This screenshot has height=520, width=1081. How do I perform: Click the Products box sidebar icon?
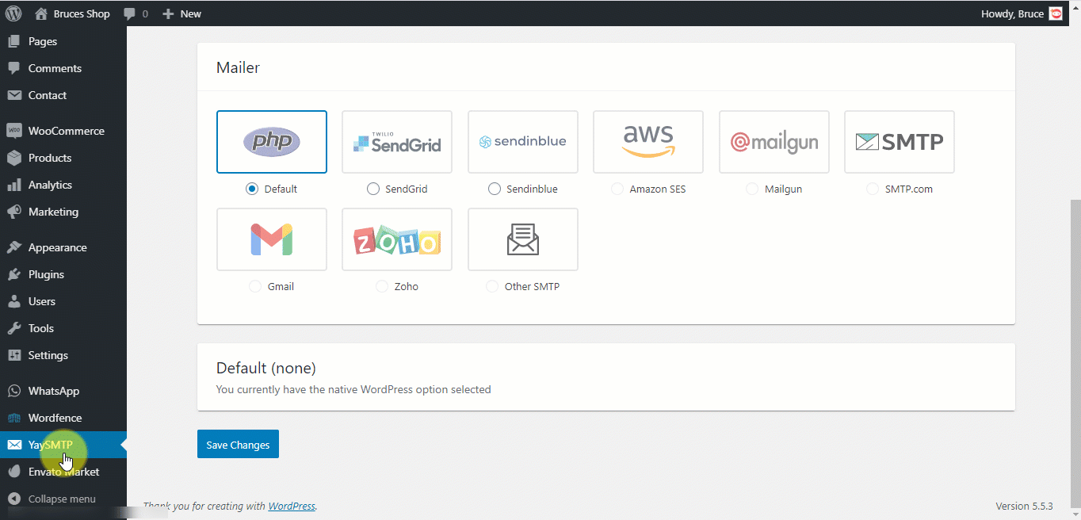(13, 158)
